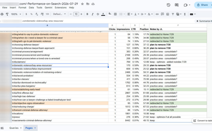Open fill color picker

point(110,14)
